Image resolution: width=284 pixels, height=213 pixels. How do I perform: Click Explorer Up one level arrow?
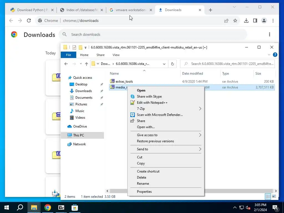click(x=87, y=64)
